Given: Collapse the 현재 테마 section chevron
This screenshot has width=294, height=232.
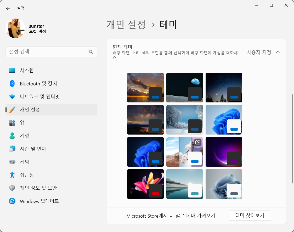Looking at the screenshot, I should (278, 52).
